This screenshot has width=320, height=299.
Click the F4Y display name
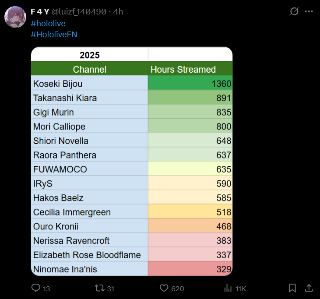[x=40, y=12]
